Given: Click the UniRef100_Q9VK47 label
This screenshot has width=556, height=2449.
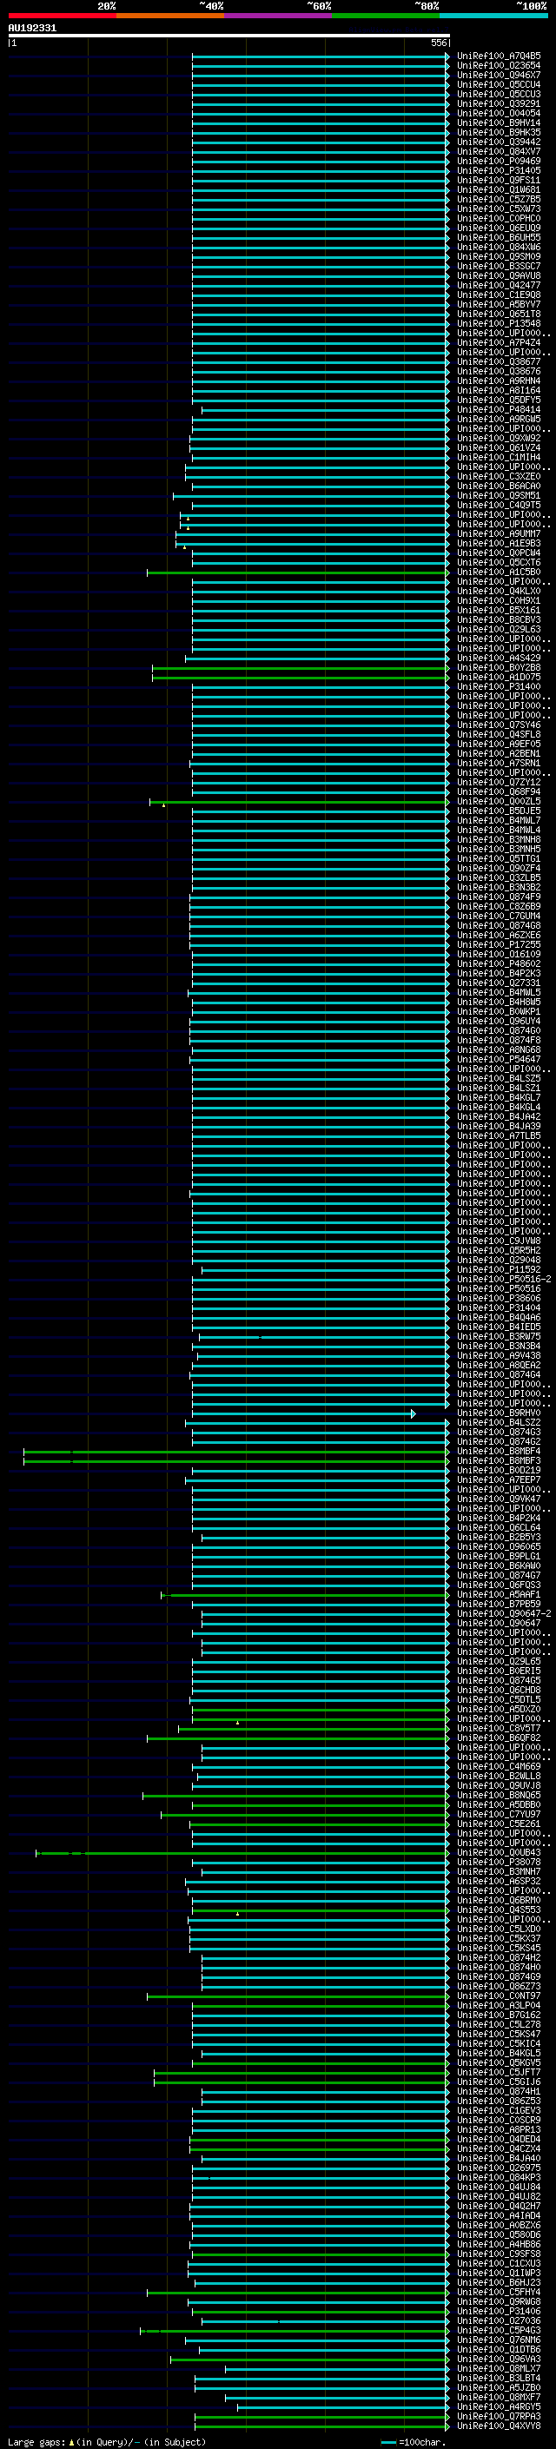Looking at the screenshot, I should tap(499, 1499).
